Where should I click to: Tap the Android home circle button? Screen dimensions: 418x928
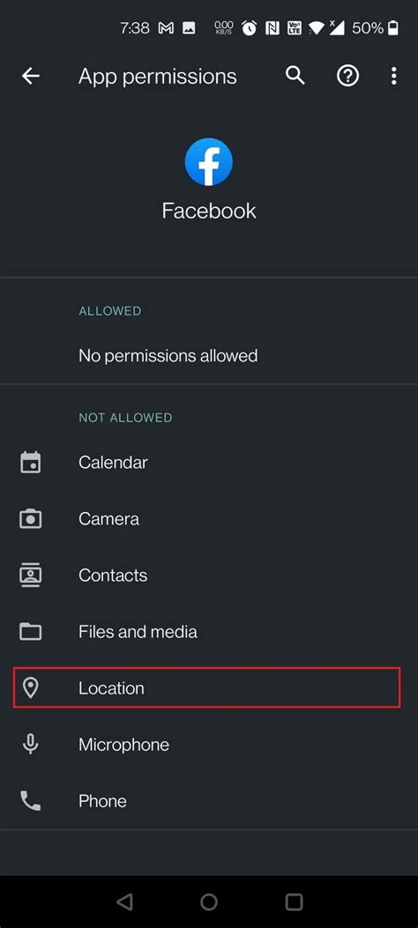click(x=209, y=902)
